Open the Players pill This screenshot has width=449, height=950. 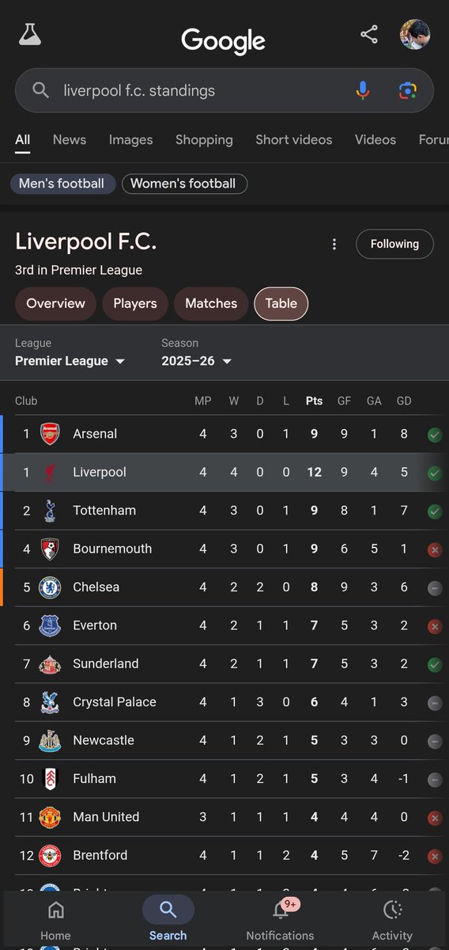(x=135, y=303)
